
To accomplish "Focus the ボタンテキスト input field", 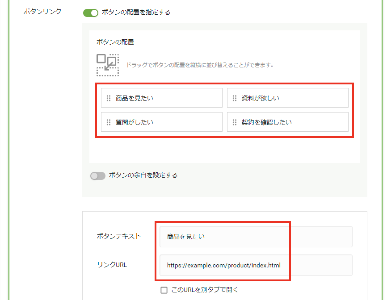I will coord(256,237).
